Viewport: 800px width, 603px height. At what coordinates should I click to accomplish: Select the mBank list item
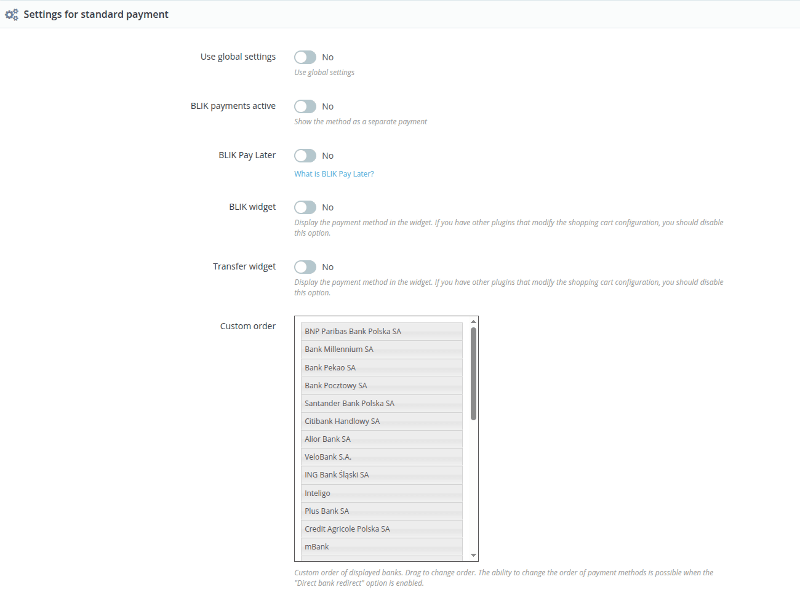[x=382, y=547]
